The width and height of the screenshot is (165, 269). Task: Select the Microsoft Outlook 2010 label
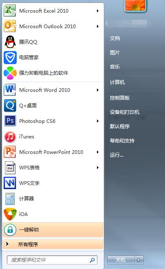coord(47,26)
